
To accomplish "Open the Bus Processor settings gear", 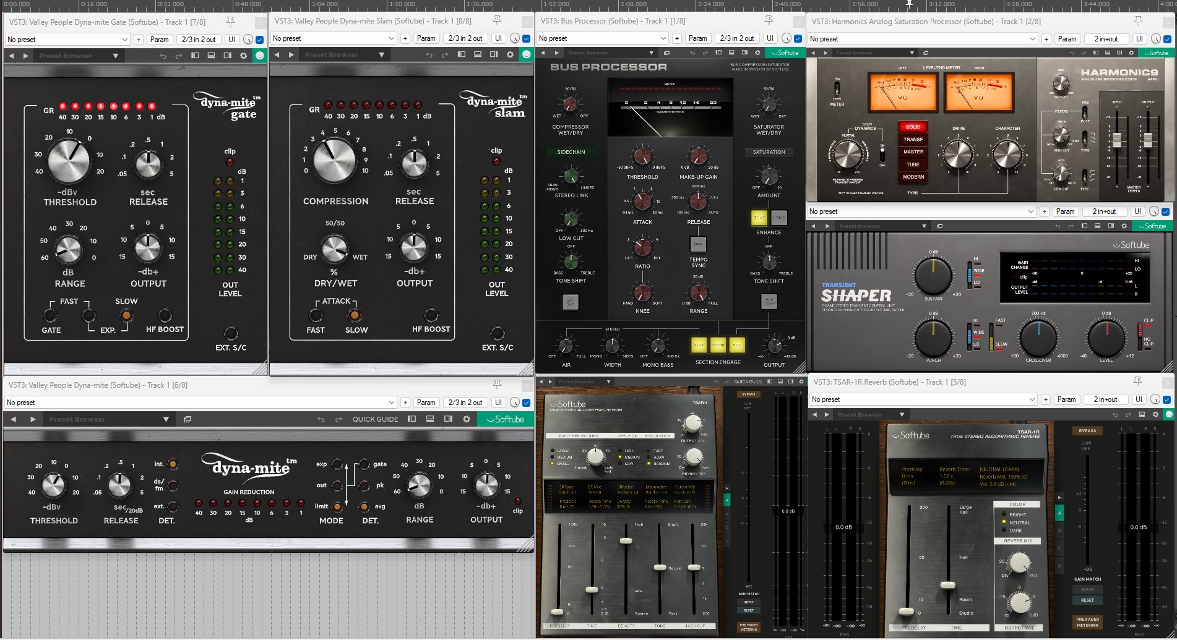I will 758,53.
